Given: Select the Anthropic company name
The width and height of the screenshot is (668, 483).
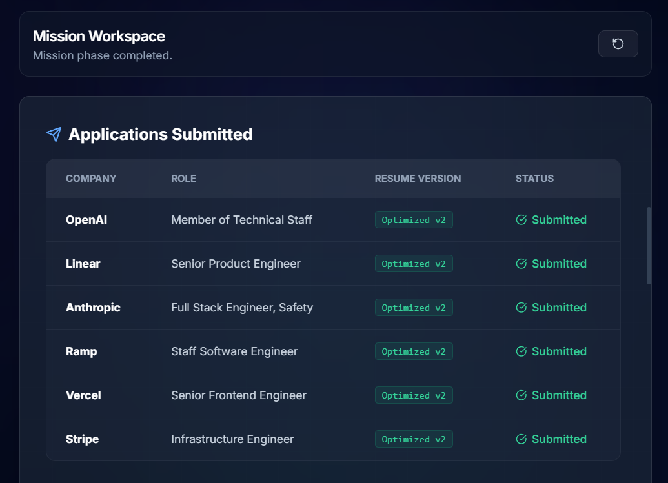Looking at the screenshot, I should coord(93,308).
